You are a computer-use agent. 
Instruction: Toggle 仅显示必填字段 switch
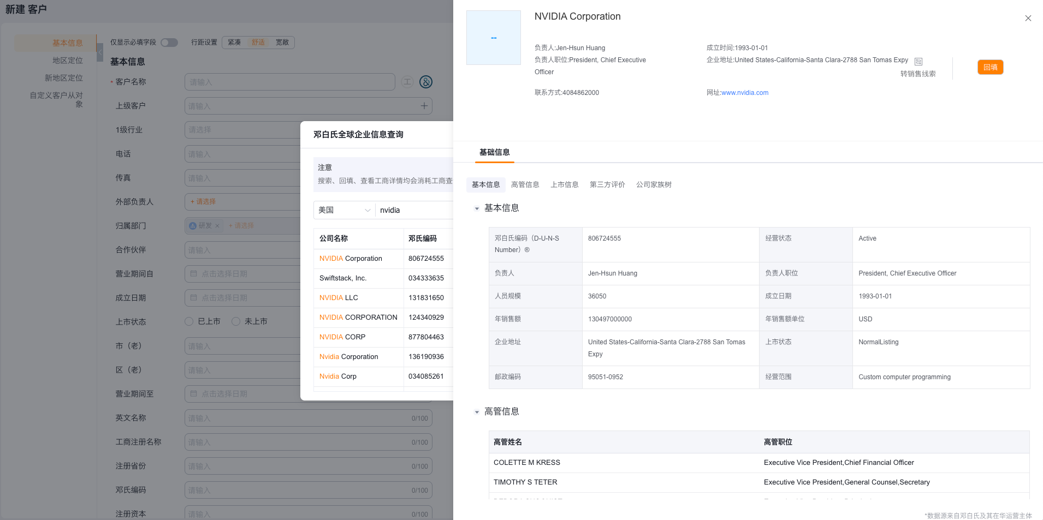coord(169,43)
